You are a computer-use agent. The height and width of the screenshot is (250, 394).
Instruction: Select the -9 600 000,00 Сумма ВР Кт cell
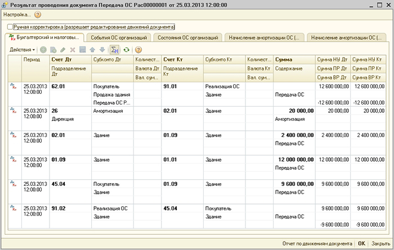368,224
